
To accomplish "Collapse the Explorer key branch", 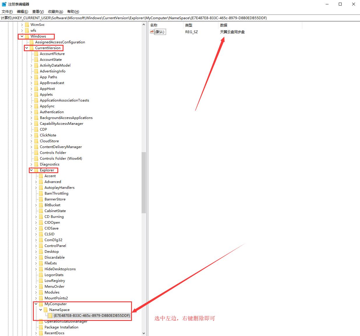I will coord(31,170).
